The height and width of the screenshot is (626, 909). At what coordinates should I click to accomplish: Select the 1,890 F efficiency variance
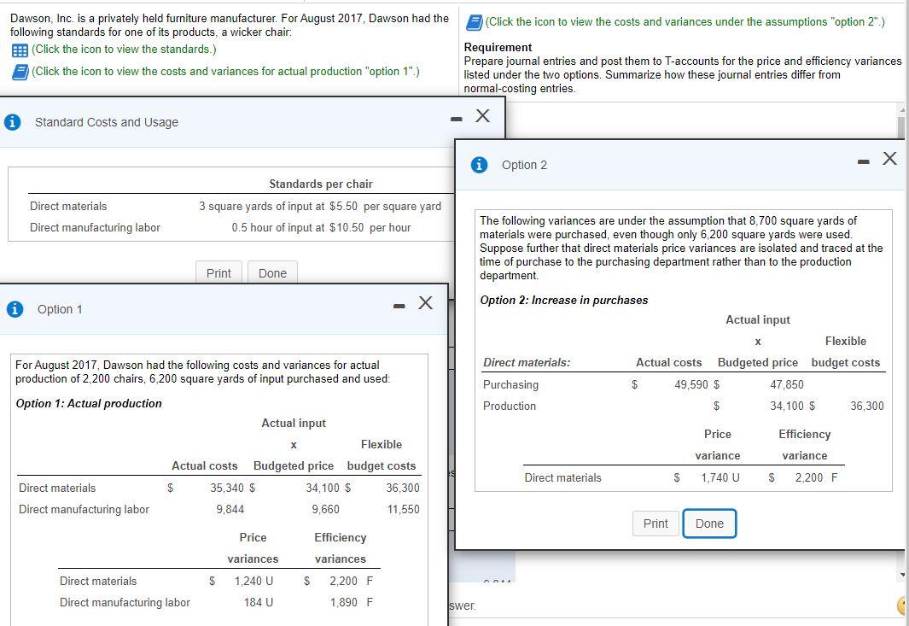pyautogui.click(x=352, y=602)
